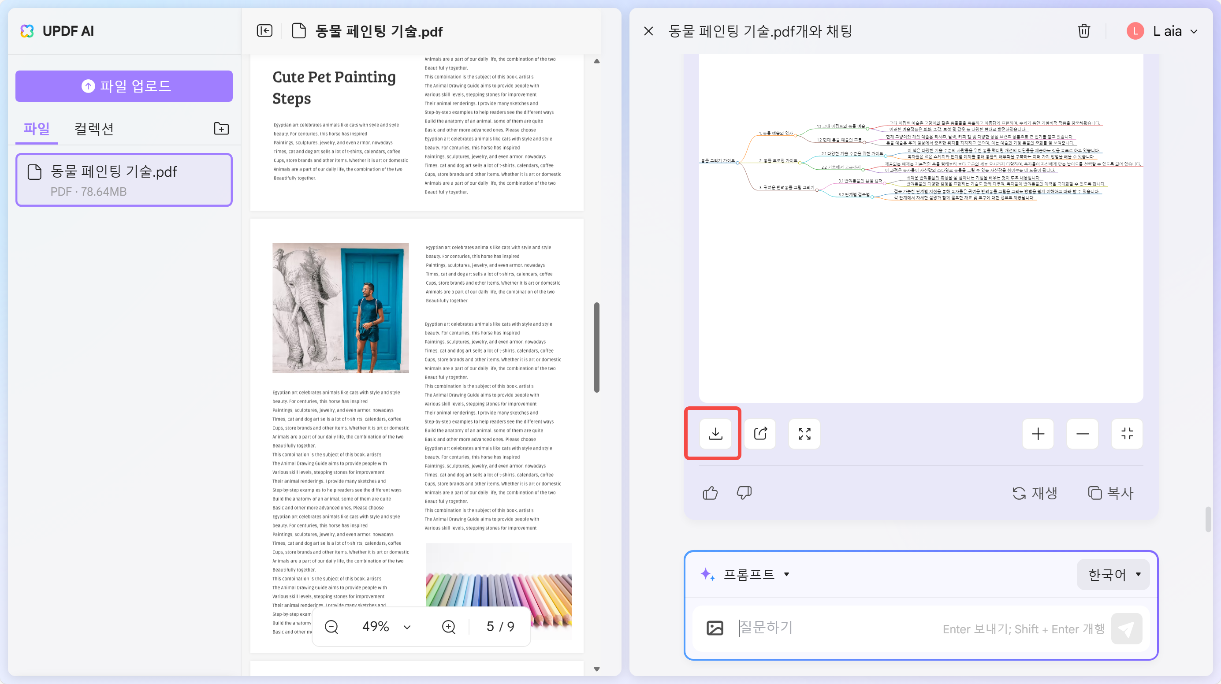The image size is (1221, 684).
Task: Click the sparkle icon beside 프롬프트
Action: pos(707,575)
